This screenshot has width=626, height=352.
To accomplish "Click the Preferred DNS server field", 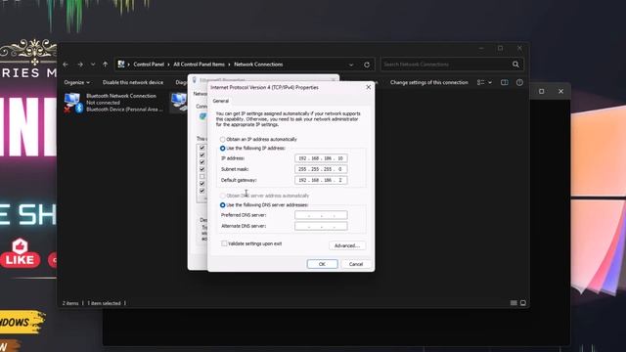I will pos(321,215).
